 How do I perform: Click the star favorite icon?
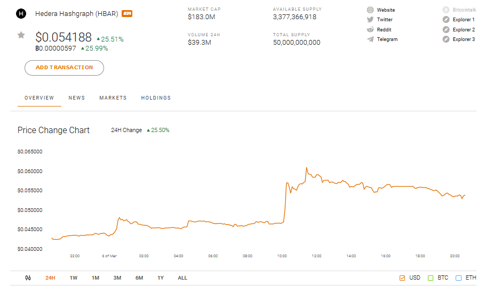(21, 35)
